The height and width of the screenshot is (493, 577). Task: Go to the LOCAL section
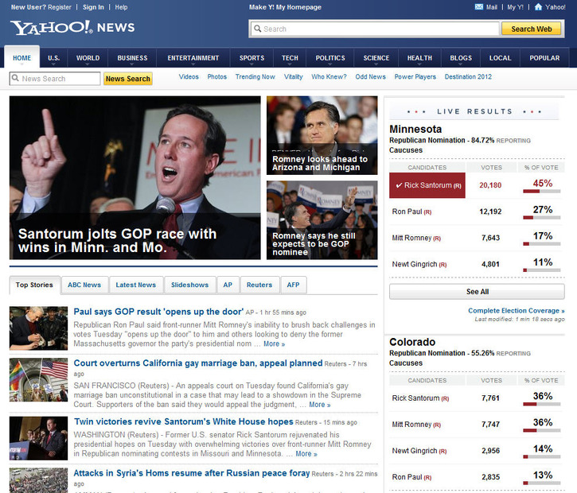500,58
